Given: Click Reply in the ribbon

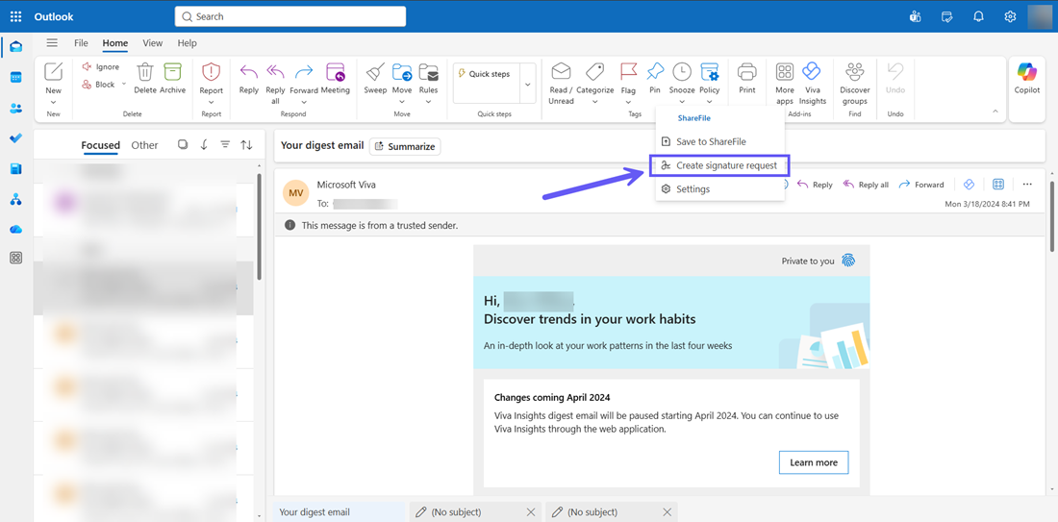Looking at the screenshot, I should (x=249, y=78).
